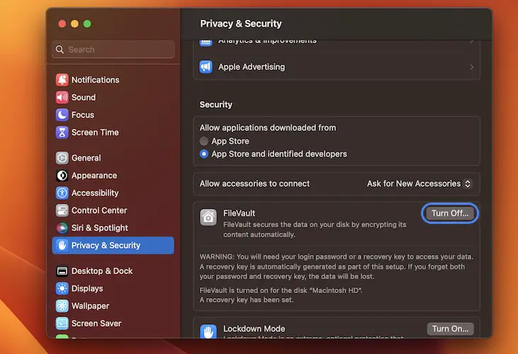Image resolution: width=518 pixels, height=354 pixels.
Task: Click the Sound speaker icon
Action: tap(62, 98)
